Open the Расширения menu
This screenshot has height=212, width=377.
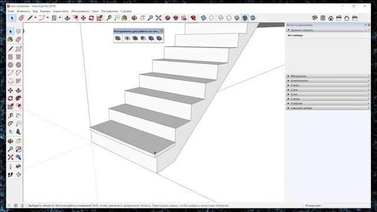pyautogui.click(x=110, y=11)
